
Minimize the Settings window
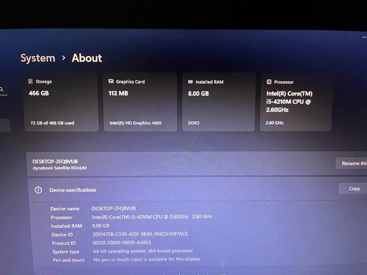click(x=364, y=37)
